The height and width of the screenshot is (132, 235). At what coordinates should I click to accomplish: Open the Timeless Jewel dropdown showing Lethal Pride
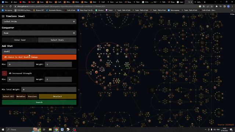coord(39,22)
